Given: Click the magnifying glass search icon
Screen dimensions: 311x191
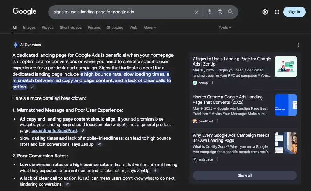Looking at the screenshot, I should 230,12.
